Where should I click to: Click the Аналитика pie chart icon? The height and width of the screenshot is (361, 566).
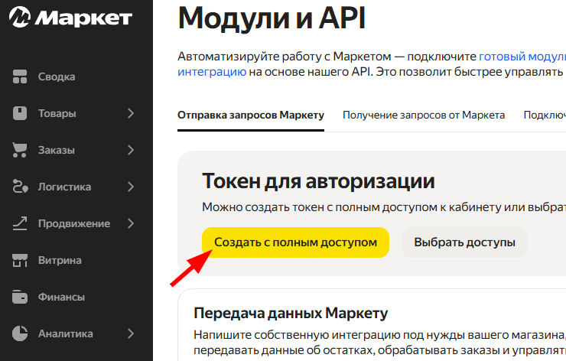click(20, 333)
